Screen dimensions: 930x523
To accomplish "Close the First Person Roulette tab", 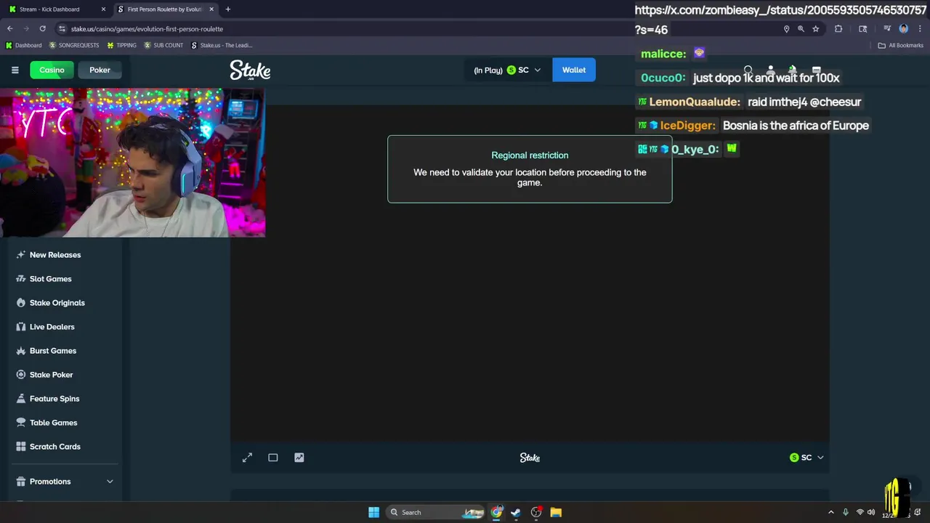I will click(x=211, y=9).
